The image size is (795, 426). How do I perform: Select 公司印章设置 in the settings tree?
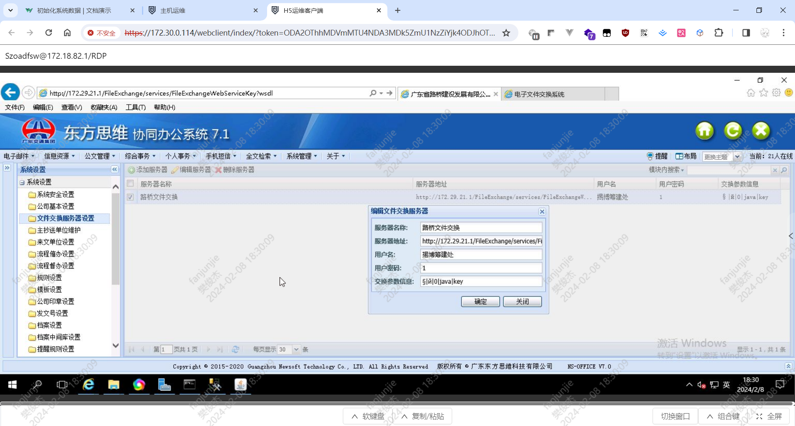(55, 302)
